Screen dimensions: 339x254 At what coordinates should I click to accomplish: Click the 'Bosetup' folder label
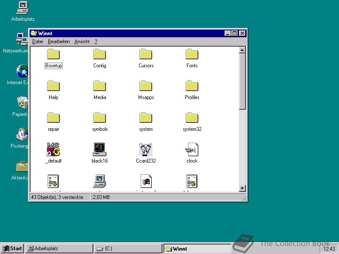coord(54,66)
